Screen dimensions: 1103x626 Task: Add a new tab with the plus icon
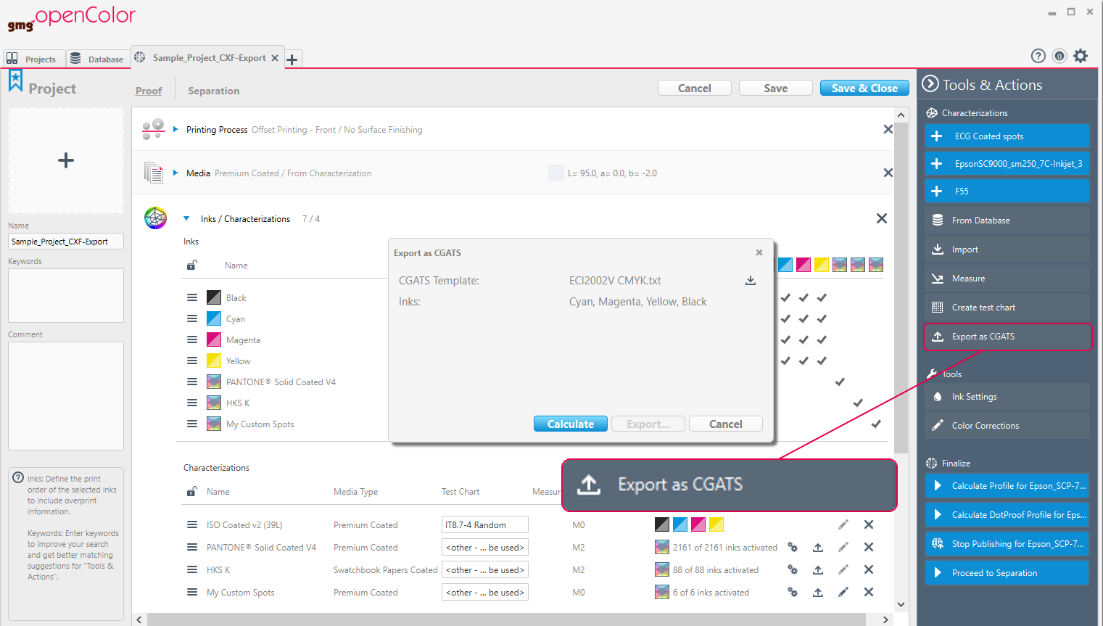coord(292,59)
